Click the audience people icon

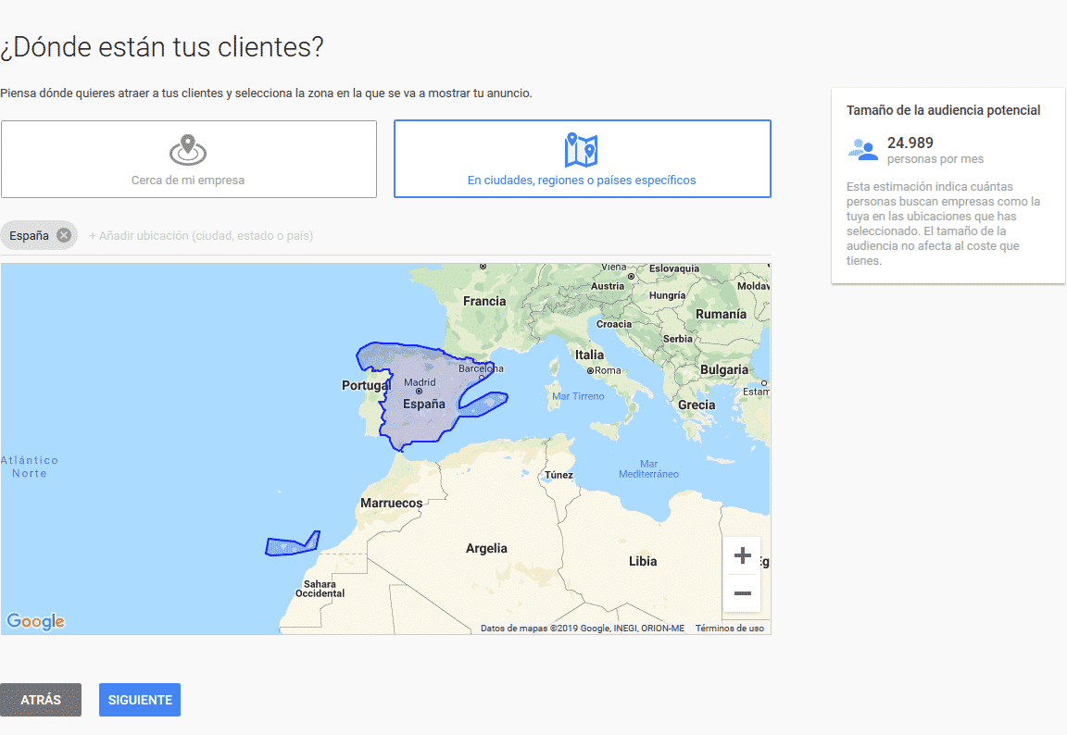(x=863, y=150)
